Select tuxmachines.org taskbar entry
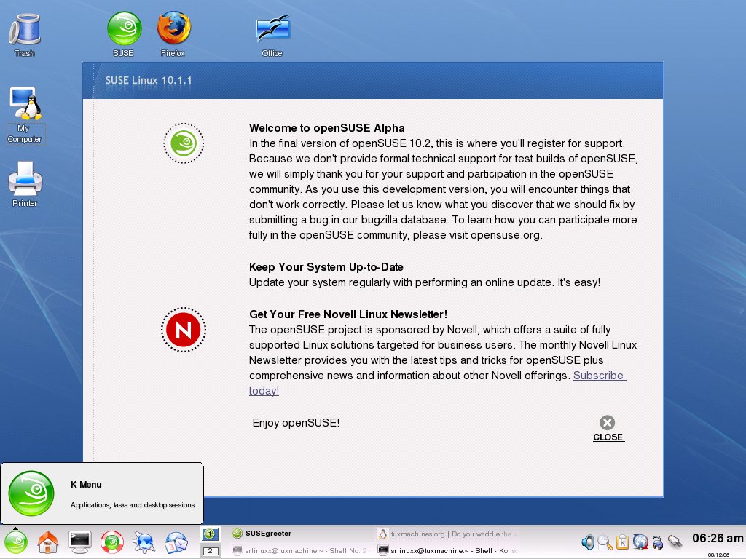 (x=447, y=534)
